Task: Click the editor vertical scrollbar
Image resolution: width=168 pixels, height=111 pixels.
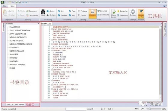Action: (x=160, y=62)
